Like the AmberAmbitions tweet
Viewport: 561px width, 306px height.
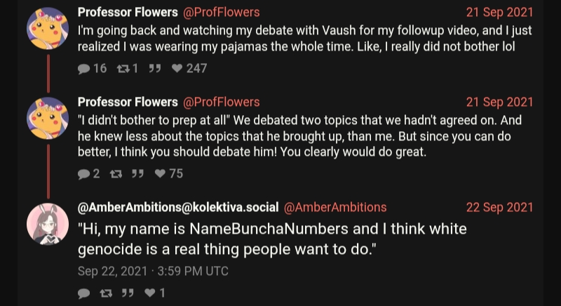pyautogui.click(x=149, y=293)
